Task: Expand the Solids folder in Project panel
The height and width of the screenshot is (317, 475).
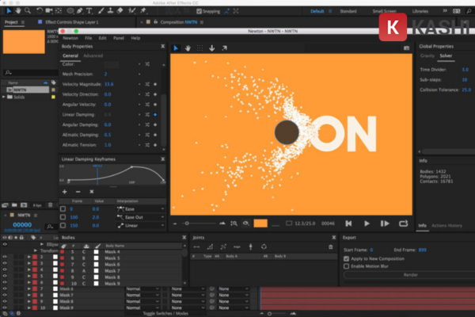Action: click(x=4, y=97)
